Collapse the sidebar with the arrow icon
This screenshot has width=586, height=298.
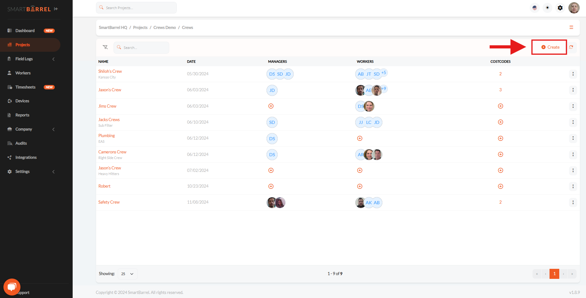(56, 9)
